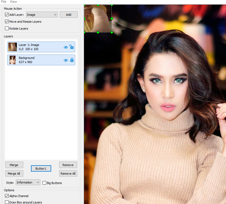Screen dimensions: 226x204
Task: Click the Remove All button
Action: 68,174
